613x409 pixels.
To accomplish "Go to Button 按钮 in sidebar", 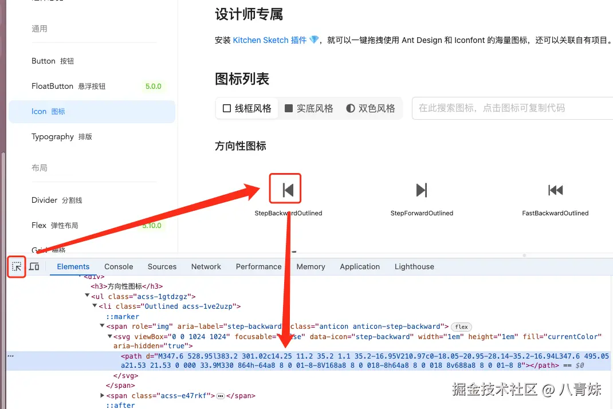I will (92, 61).
